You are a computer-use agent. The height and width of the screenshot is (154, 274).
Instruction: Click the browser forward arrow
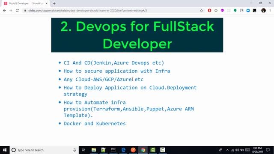tap(11, 10)
